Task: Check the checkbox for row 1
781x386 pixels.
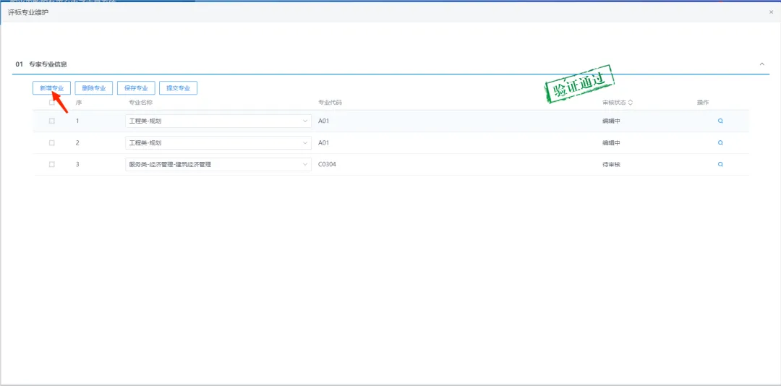Action: pyautogui.click(x=51, y=121)
